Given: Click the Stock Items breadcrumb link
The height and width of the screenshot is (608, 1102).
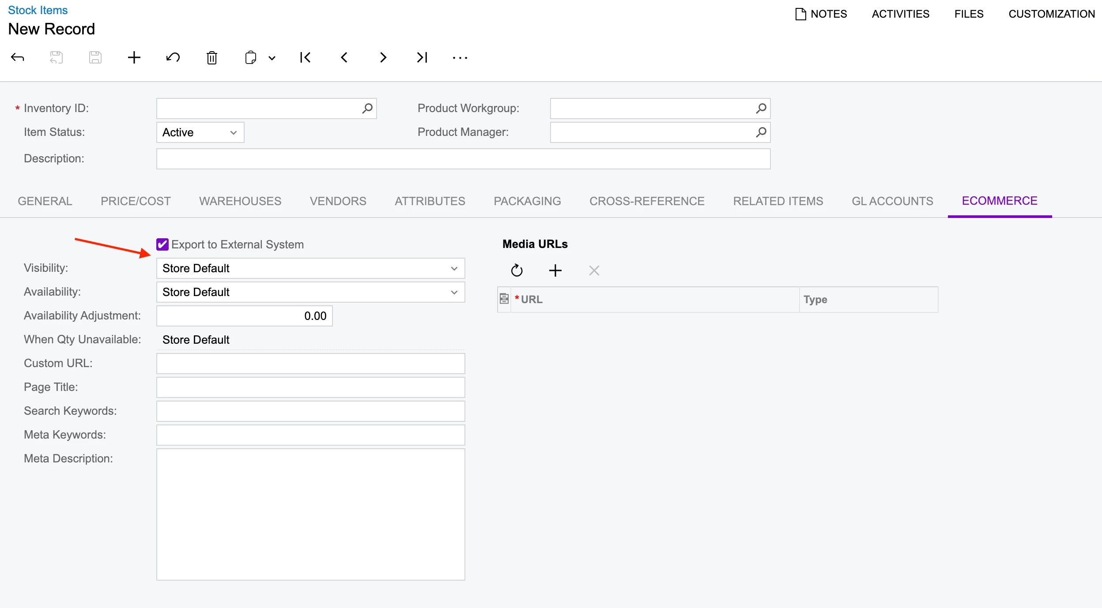Looking at the screenshot, I should click(38, 10).
